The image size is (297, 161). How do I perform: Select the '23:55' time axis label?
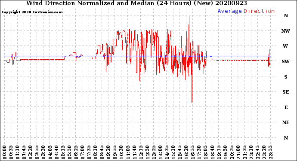click(270, 152)
